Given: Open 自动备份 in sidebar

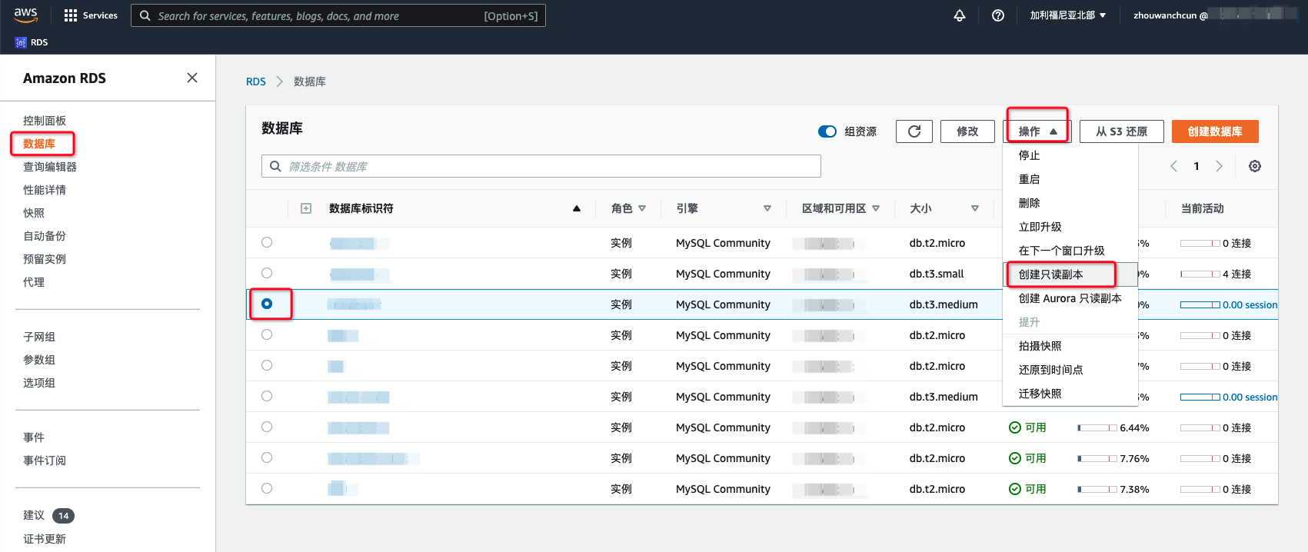Looking at the screenshot, I should [x=45, y=236].
